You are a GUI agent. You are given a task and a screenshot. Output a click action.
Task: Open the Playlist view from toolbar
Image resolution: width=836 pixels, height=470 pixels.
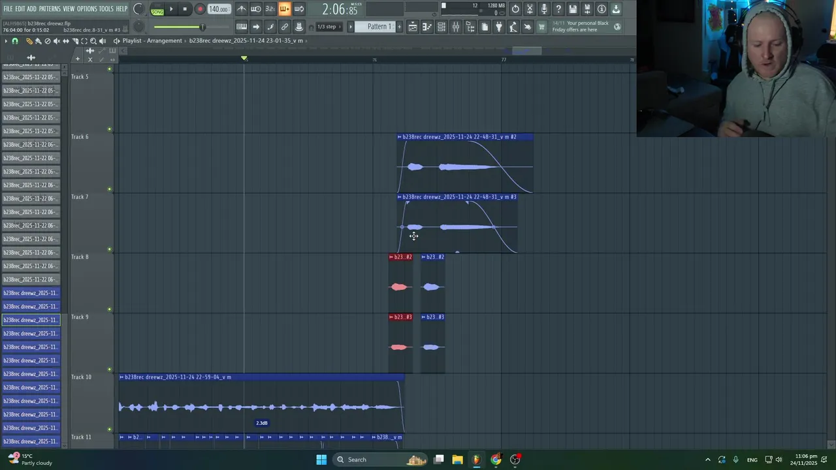point(413,27)
